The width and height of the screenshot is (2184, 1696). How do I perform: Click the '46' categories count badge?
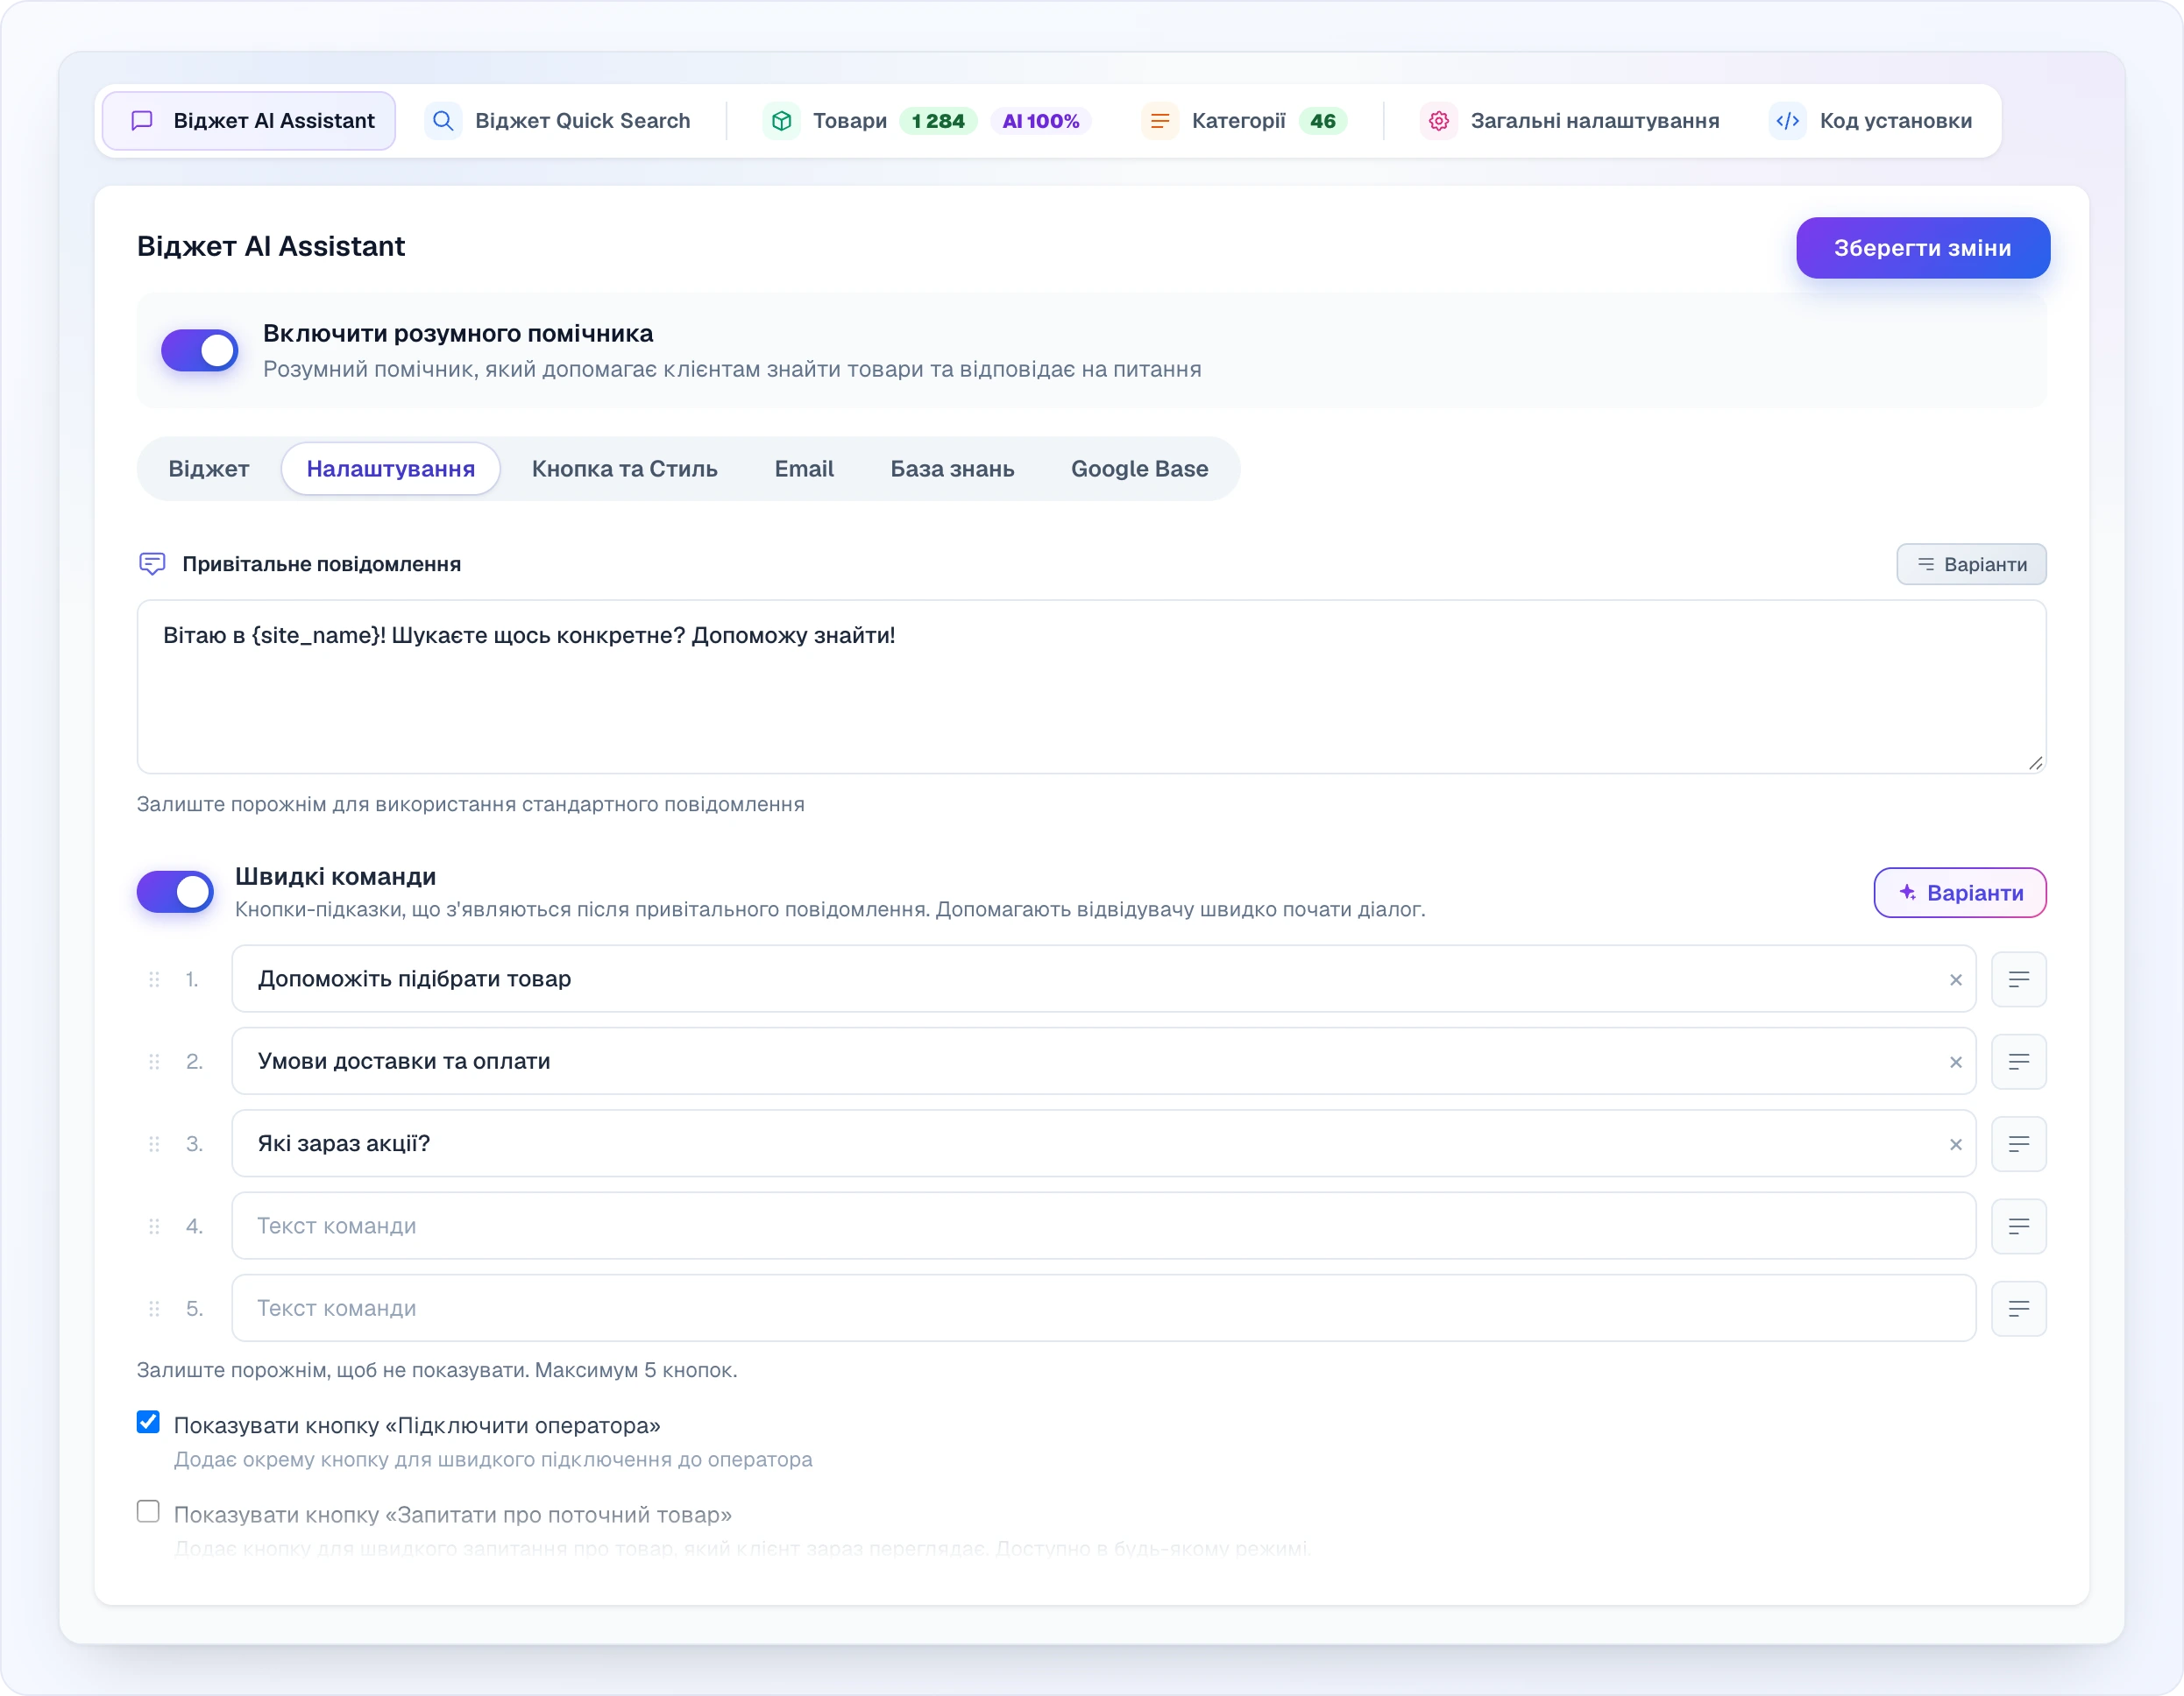(x=1323, y=121)
